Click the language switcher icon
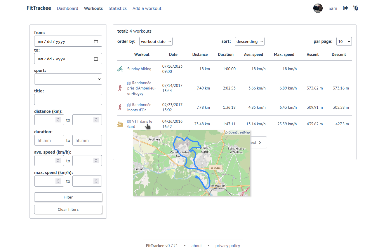 [355, 8]
